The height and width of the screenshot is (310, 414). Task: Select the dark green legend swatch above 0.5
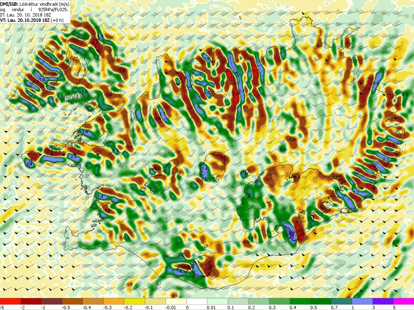321,301
